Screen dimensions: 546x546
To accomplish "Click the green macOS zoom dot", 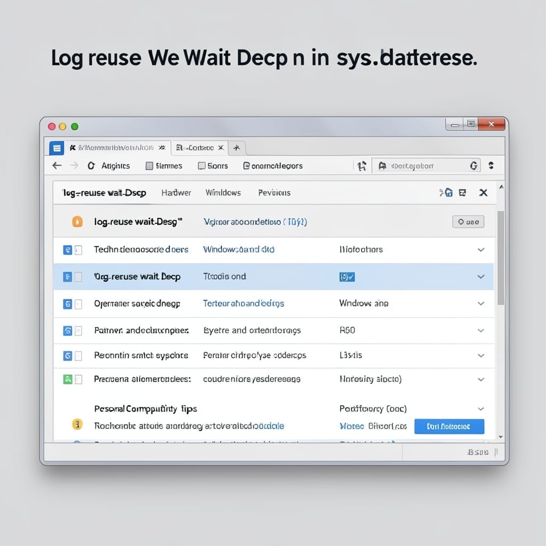I will pos(75,126).
